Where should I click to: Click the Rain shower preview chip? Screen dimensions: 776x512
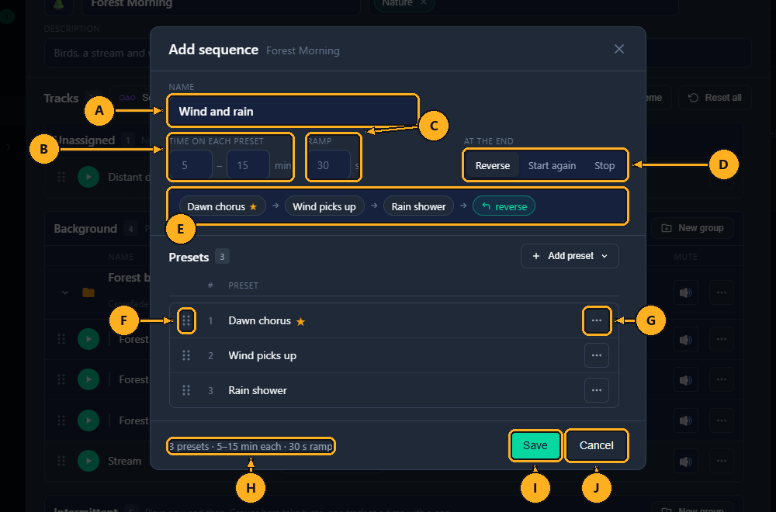(418, 206)
